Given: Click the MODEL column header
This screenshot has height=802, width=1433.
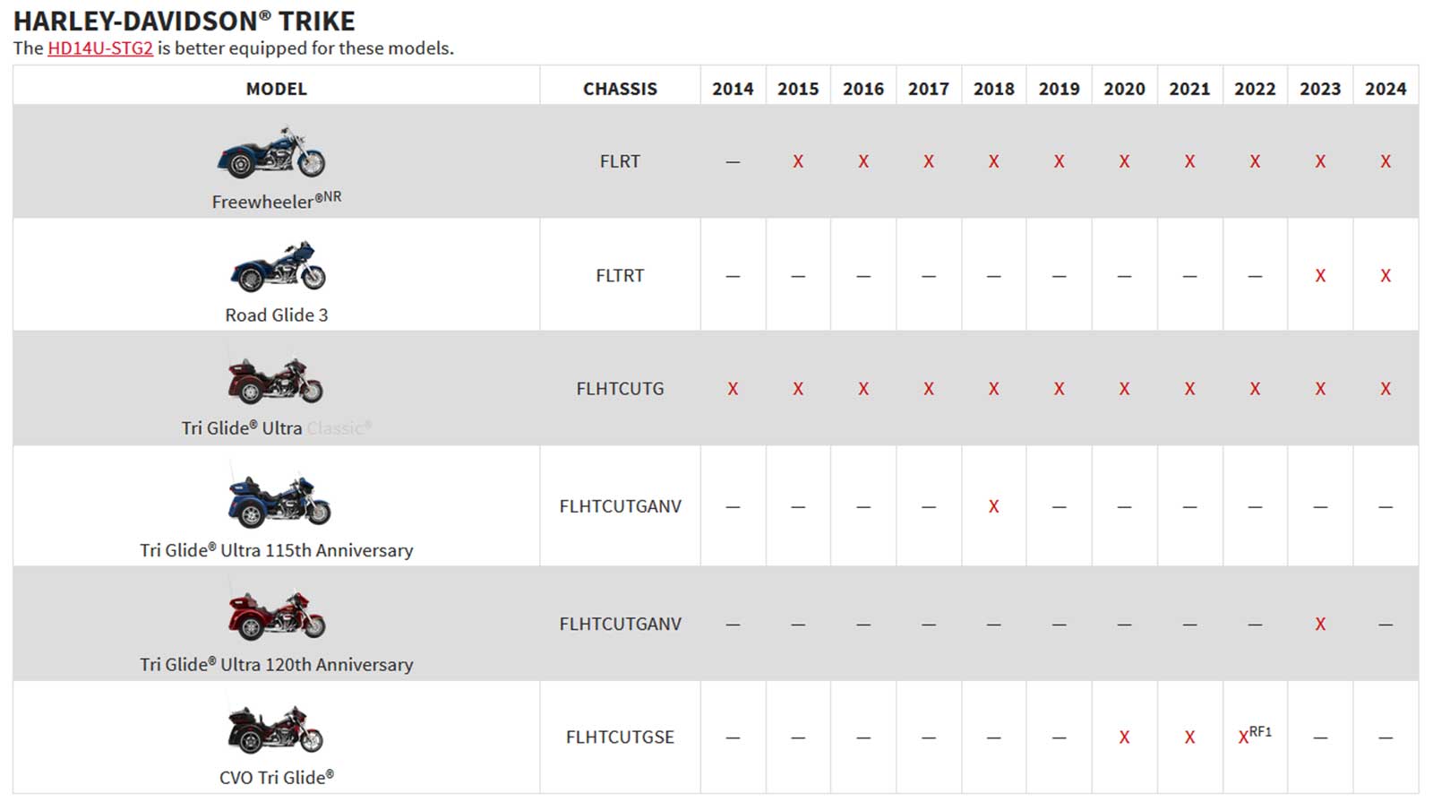Looking at the screenshot, I should point(276,89).
